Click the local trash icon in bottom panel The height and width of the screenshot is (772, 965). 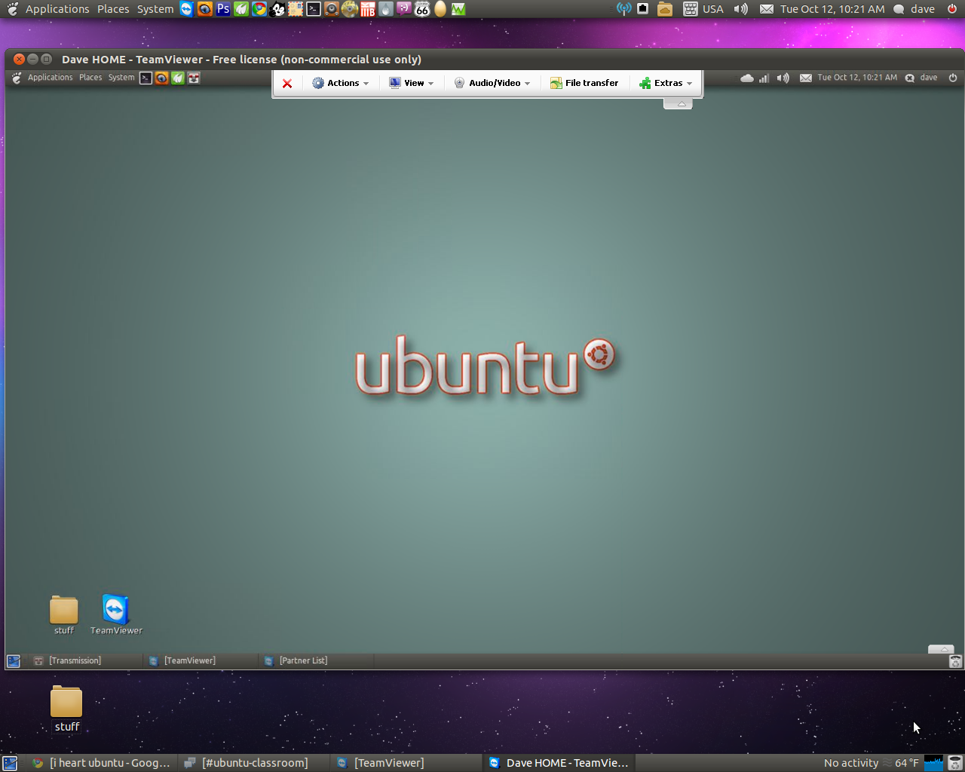point(954,763)
